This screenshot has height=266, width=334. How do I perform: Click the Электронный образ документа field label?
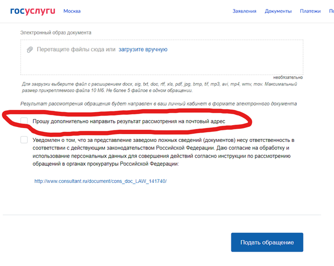click(x=56, y=32)
